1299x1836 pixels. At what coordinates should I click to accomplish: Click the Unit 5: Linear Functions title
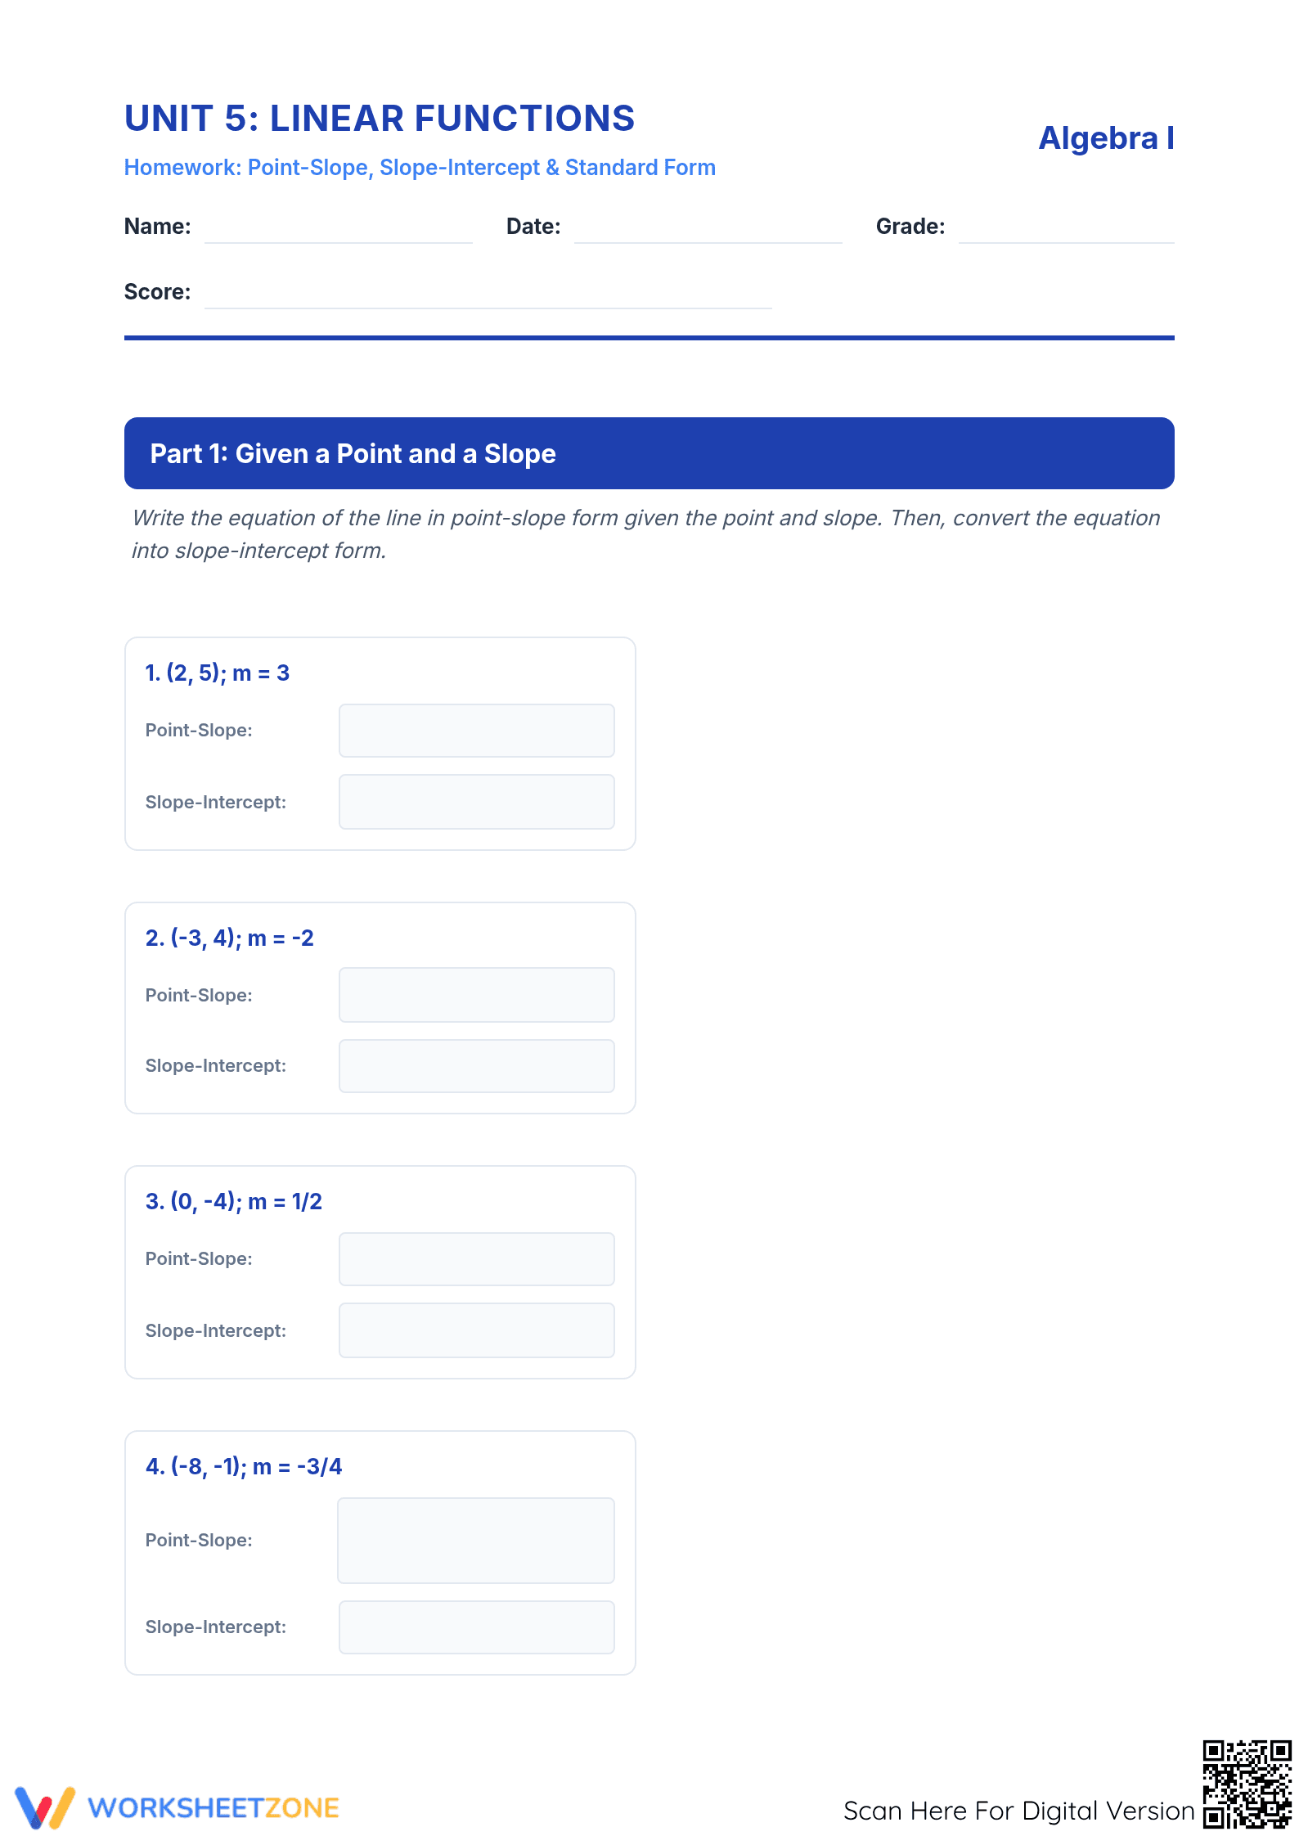pyautogui.click(x=380, y=119)
